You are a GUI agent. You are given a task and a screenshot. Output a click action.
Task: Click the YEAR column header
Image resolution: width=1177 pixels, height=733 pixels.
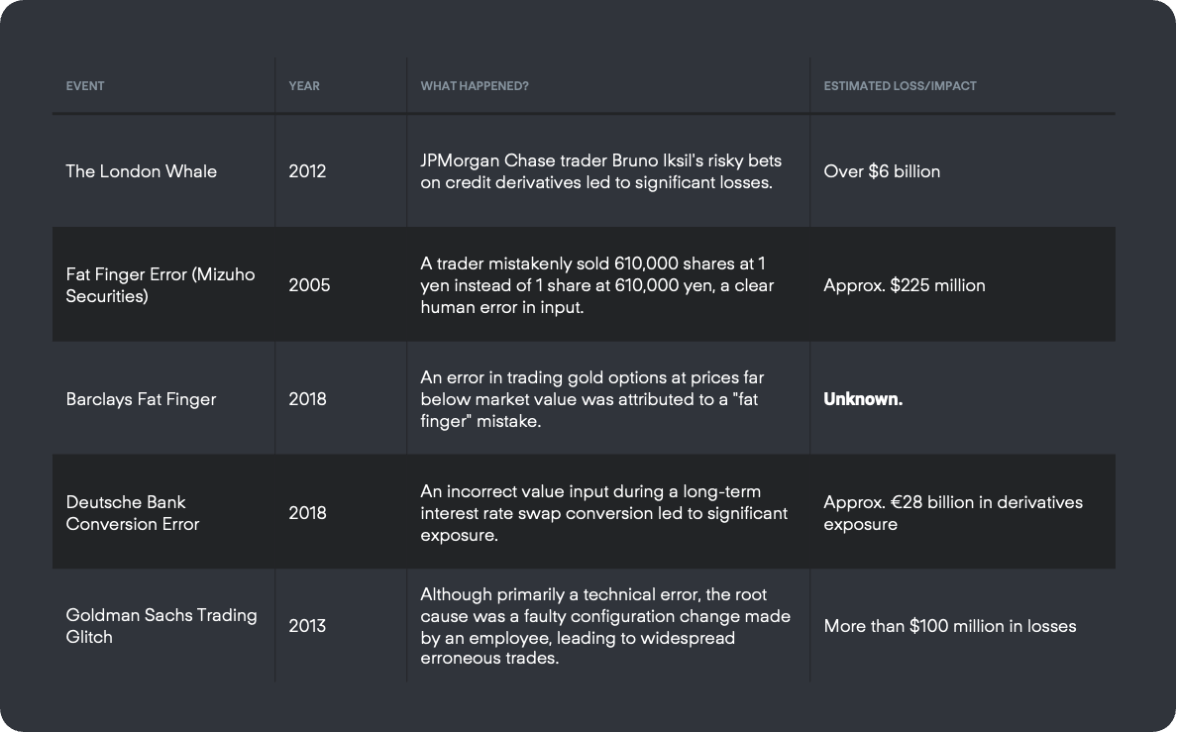[304, 86]
